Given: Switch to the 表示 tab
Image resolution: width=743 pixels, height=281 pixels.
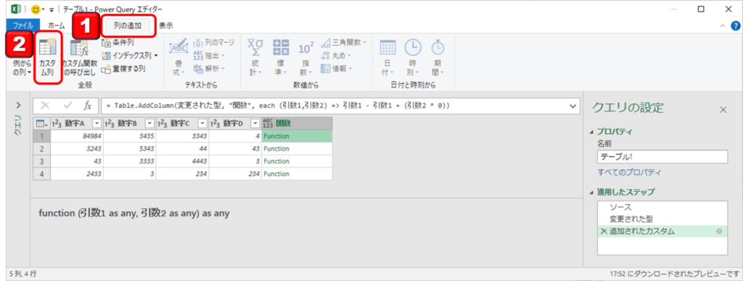Looking at the screenshot, I should pyautogui.click(x=165, y=26).
